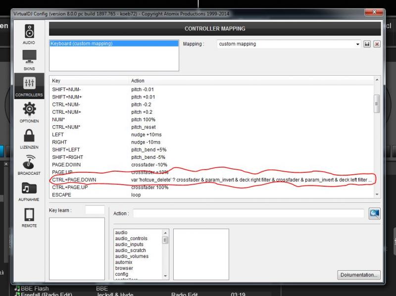Image resolution: width=396 pixels, height=296 pixels.
Task: Open the Optionen gear settings
Action: (29, 112)
